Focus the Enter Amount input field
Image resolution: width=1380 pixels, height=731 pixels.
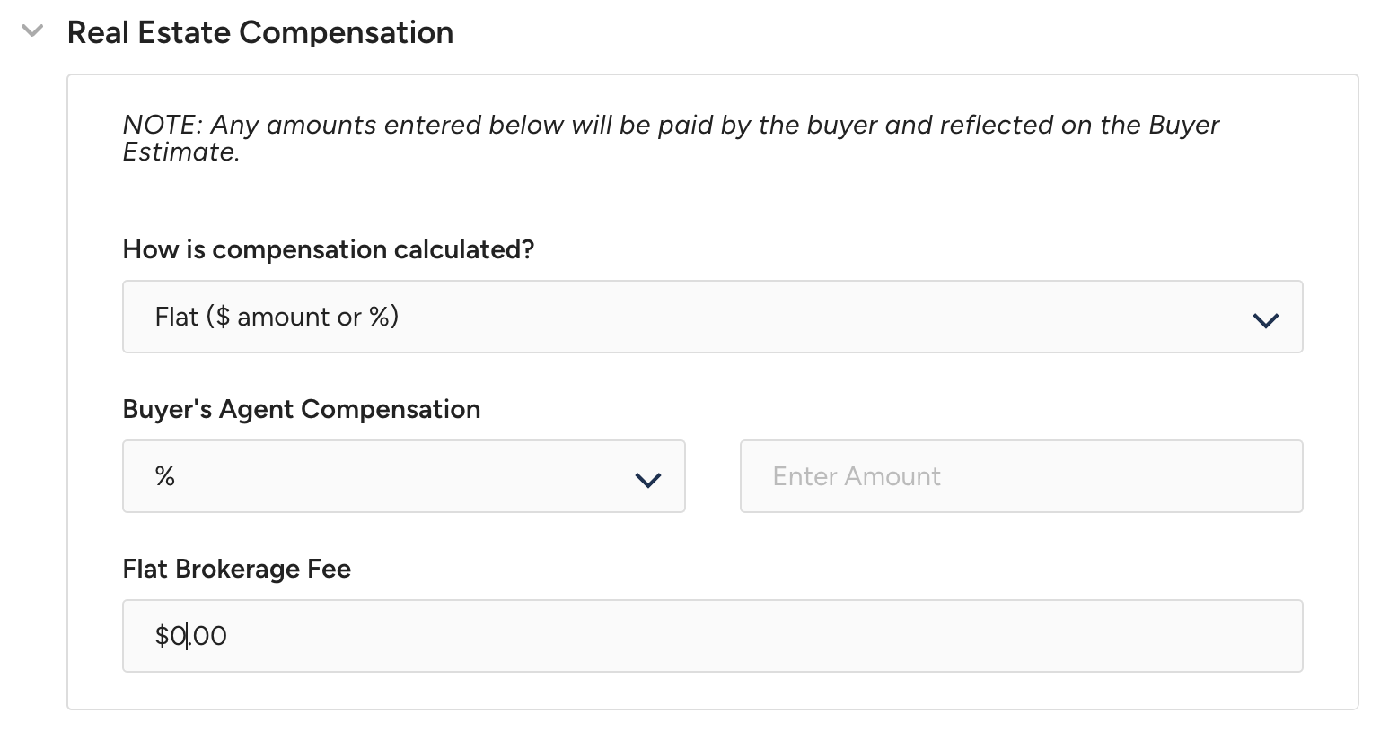tap(1021, 476)
